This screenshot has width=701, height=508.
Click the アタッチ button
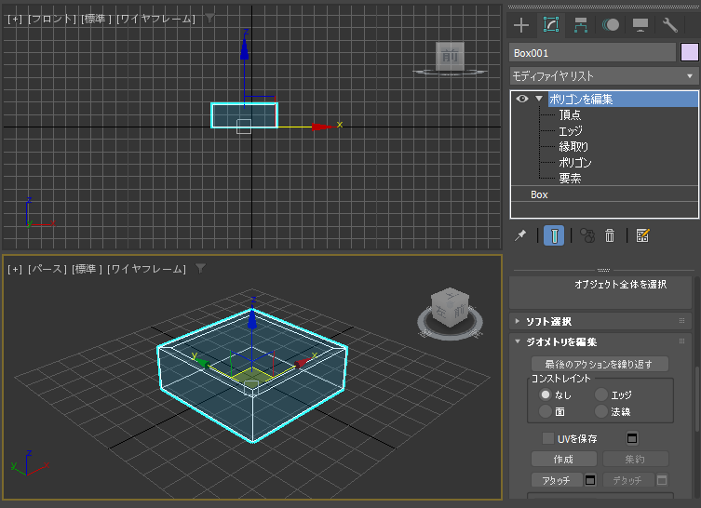557,480
